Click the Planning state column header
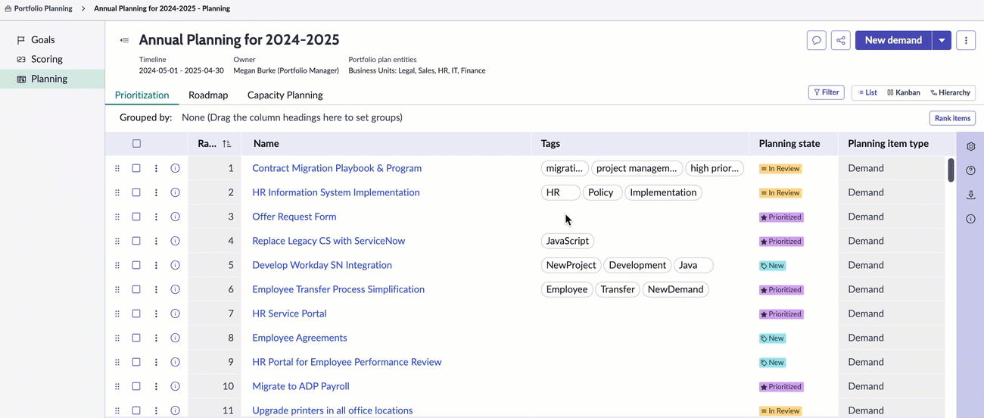The height and width of the screenshot is (418, 984). pos(793,143)
